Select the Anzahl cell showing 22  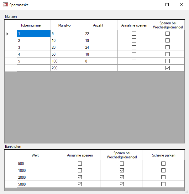tap(101, 34)
